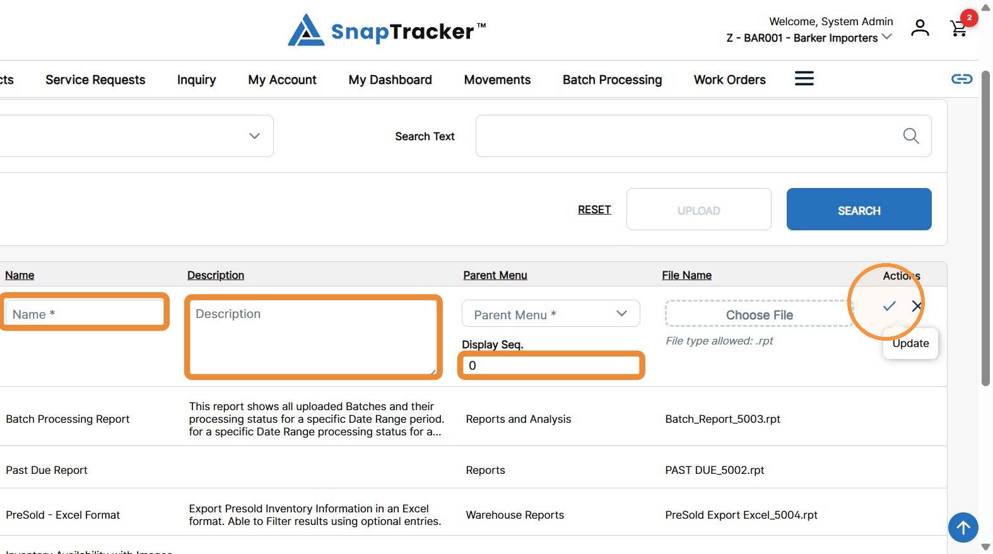The height and width of the screenshot is (554, 993).
Task: Click the search magnifier icon
Action: 910,136
